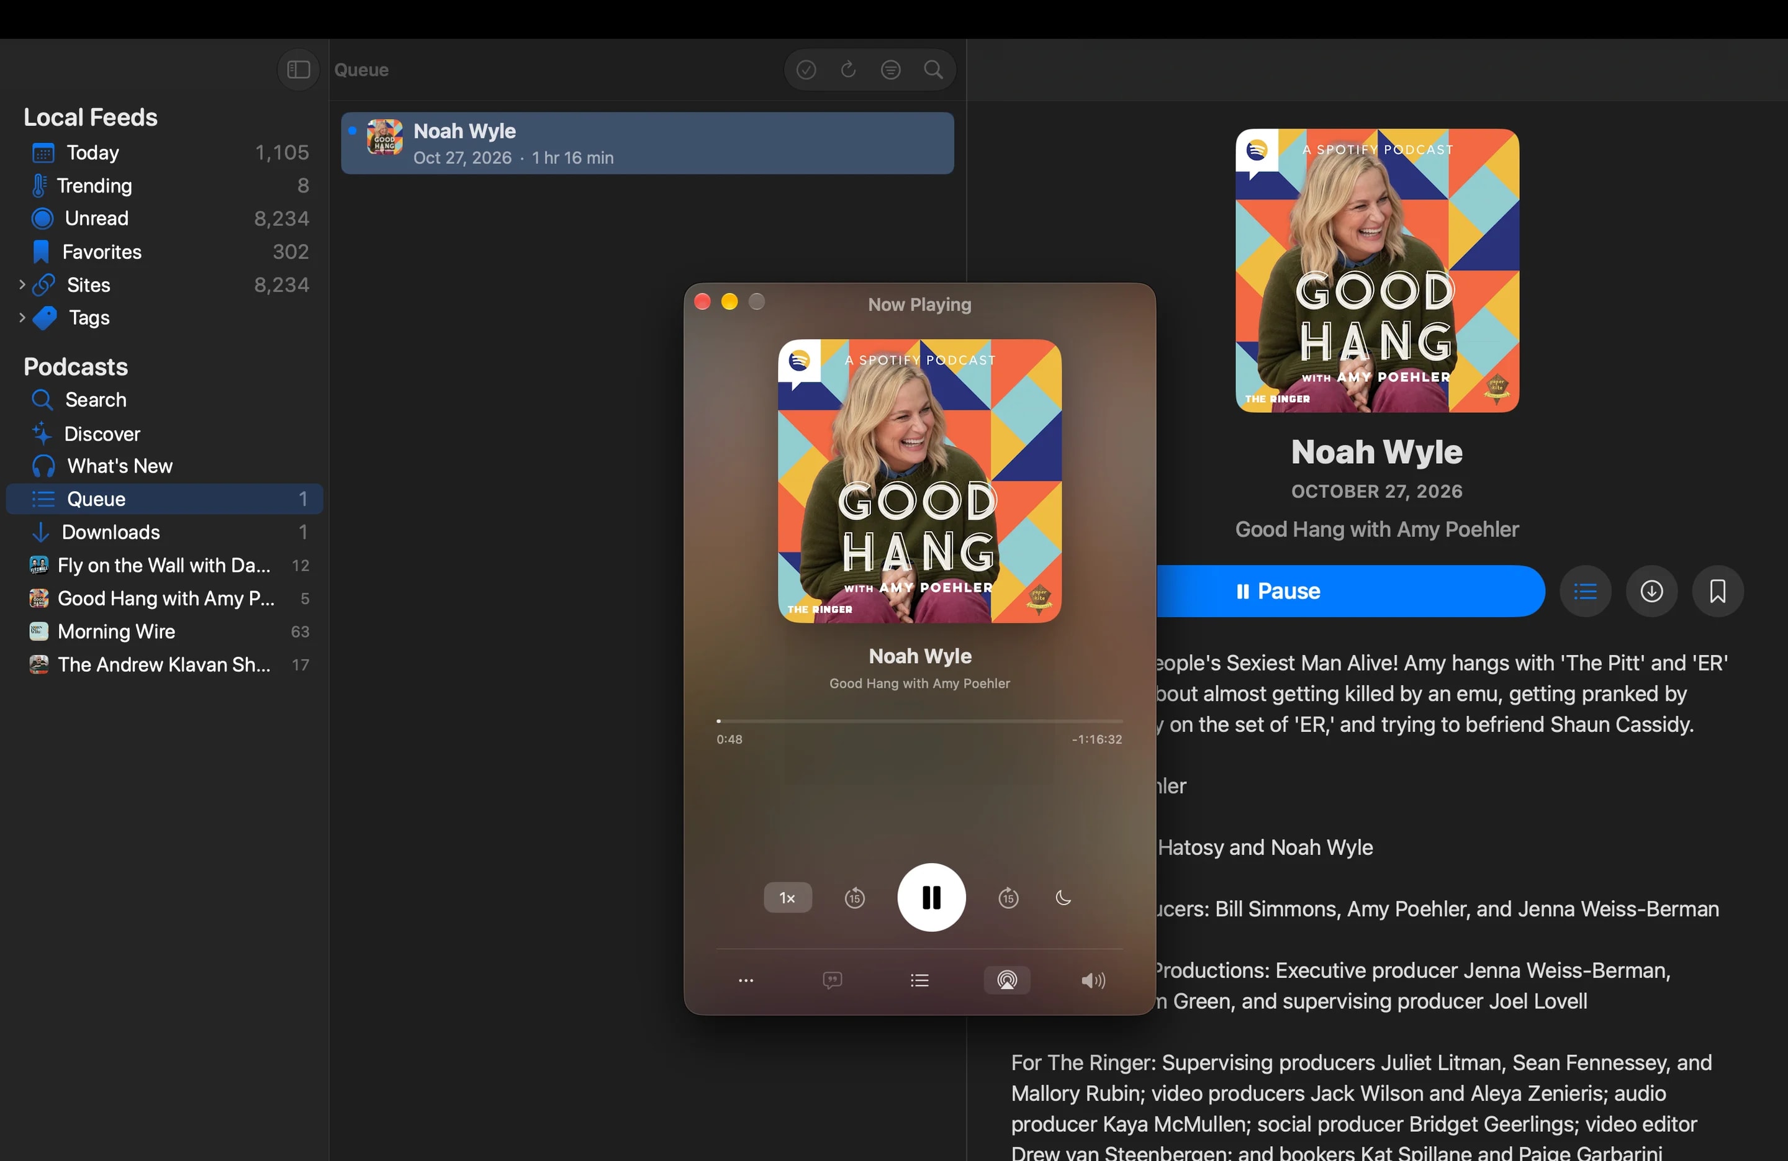Click the mark-all-read checkmark toolbar icon
This screenshot has width=1788, height=1161.
tap(806, 70)
